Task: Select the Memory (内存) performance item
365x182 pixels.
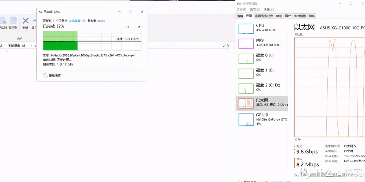Action: (262, 44)
